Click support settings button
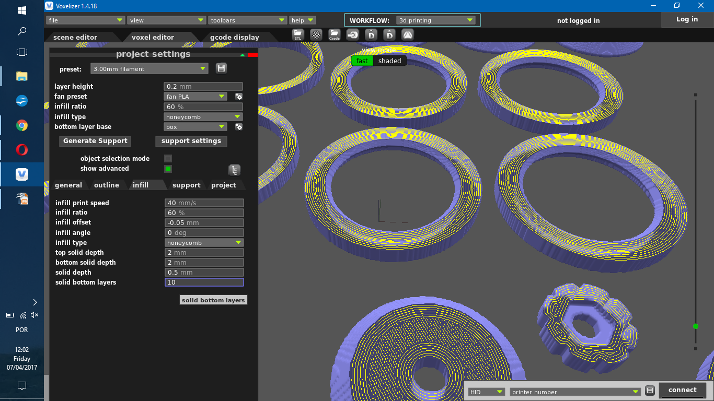714x401 pixels. pos(191,141)
